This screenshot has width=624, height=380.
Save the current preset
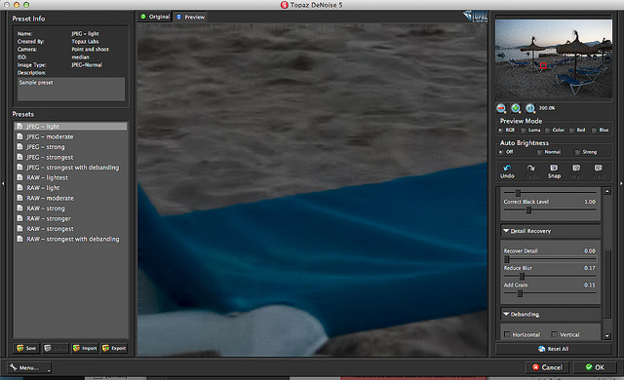tap(26, 348)
